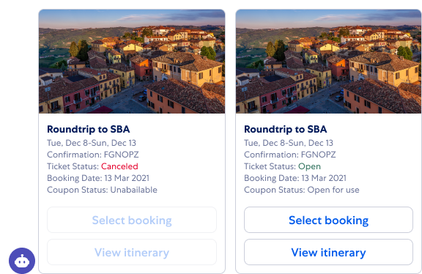Click the town photo on the Open booking card
Viewport: 422px width, 274px height.
tap(329, 62)
